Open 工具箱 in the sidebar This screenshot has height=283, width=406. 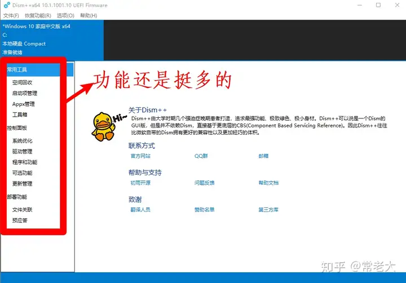point(20,114)
